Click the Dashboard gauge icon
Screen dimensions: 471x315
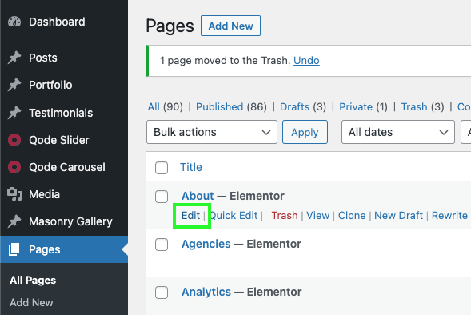pos(14,22)
